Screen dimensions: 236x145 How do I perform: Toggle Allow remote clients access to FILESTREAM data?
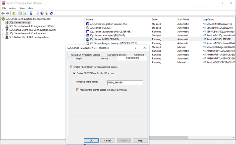77,90
